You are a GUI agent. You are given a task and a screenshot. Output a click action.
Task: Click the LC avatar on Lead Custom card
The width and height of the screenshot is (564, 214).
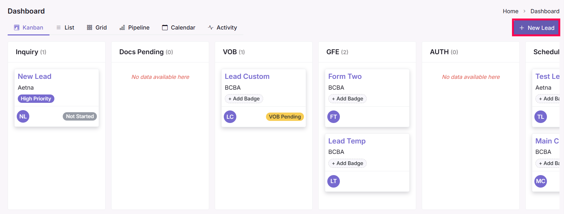(230, 117)
